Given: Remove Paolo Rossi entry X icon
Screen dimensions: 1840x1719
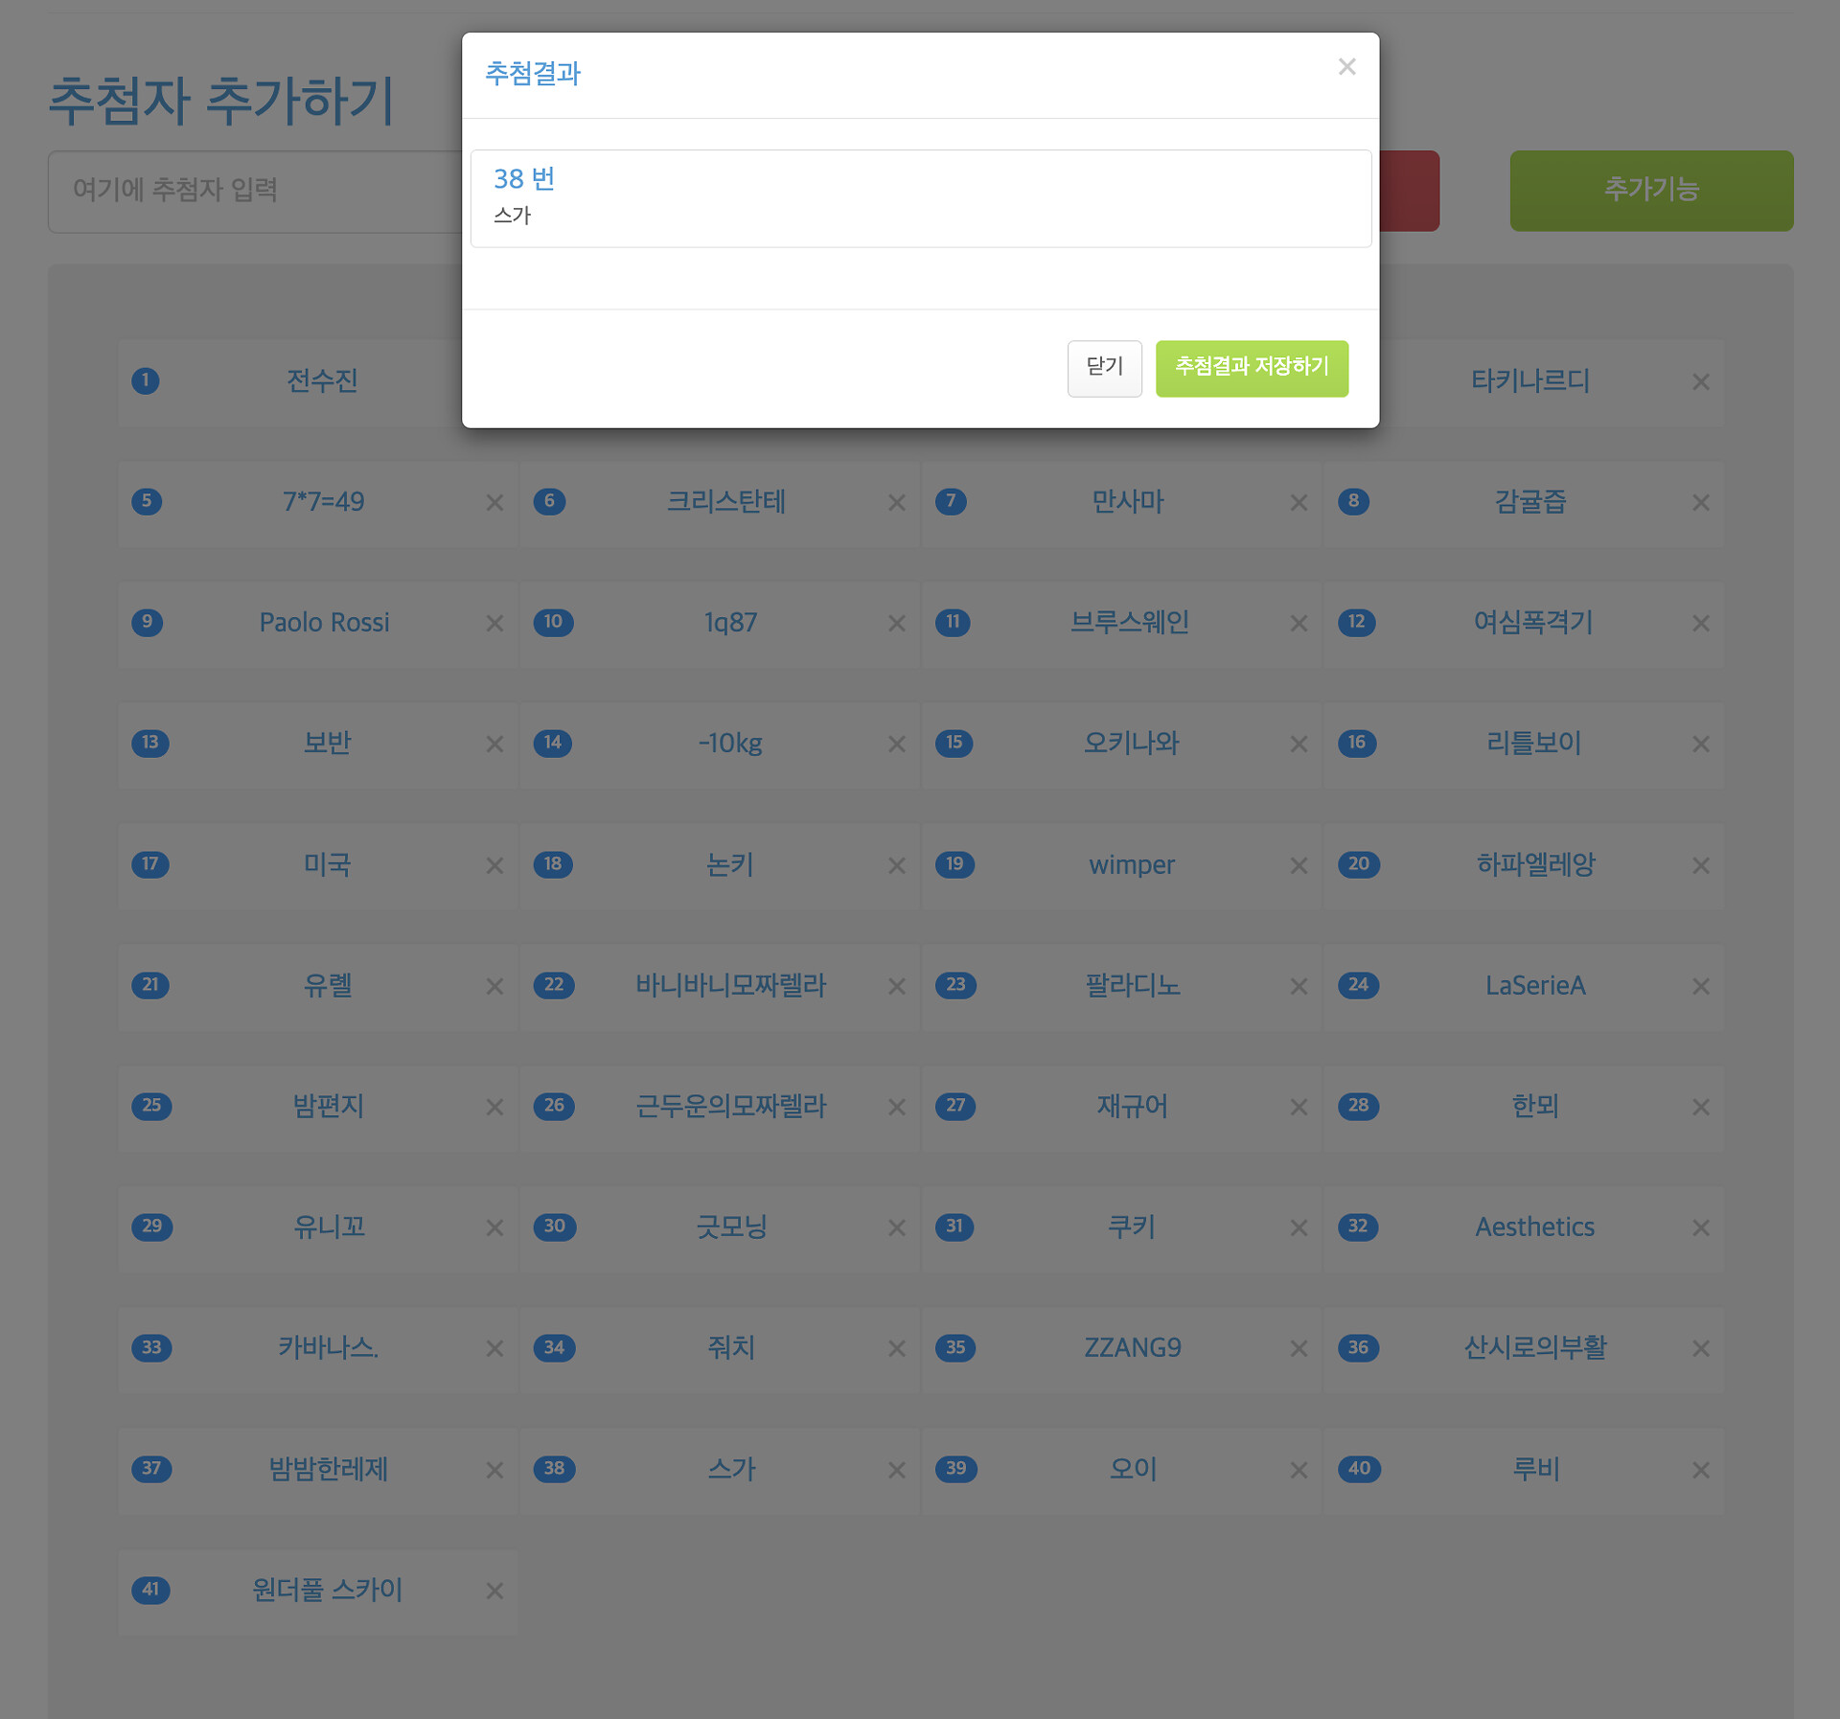Looking at the screenshot, I should click(494, 623).
